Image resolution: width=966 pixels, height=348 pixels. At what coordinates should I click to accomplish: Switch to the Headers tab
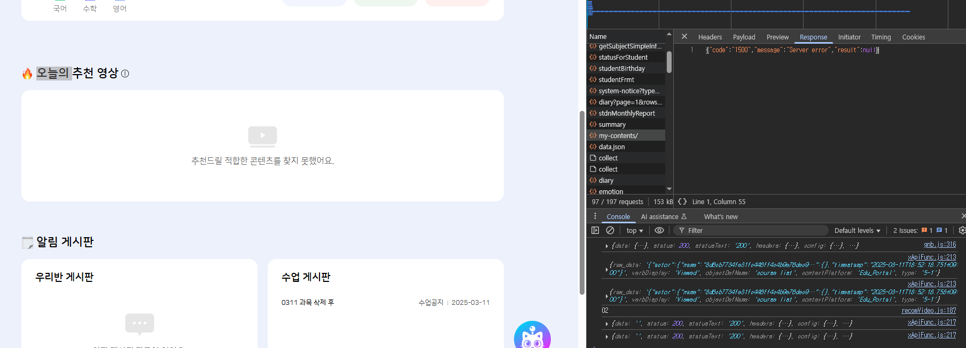(x=710, y=37)
